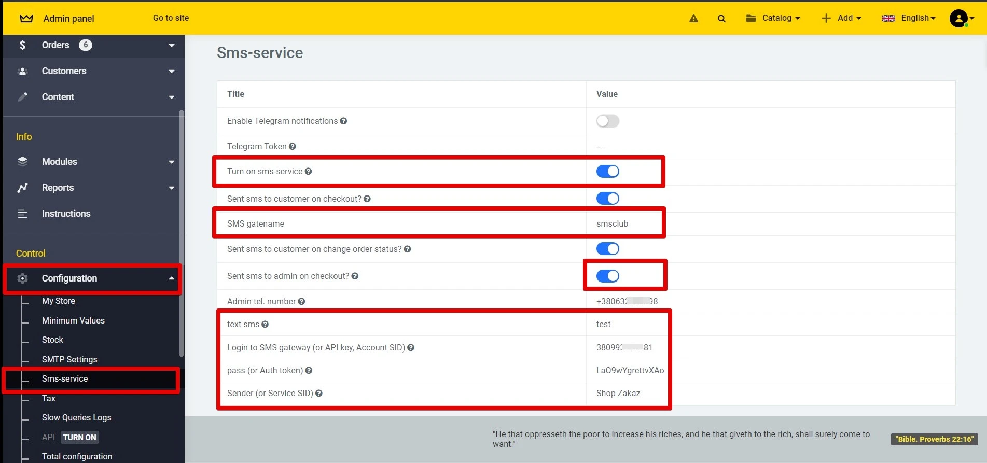Turn off the sms-service toggle
Viewport: 987px width, 463px height.
(x=607, y=172)
